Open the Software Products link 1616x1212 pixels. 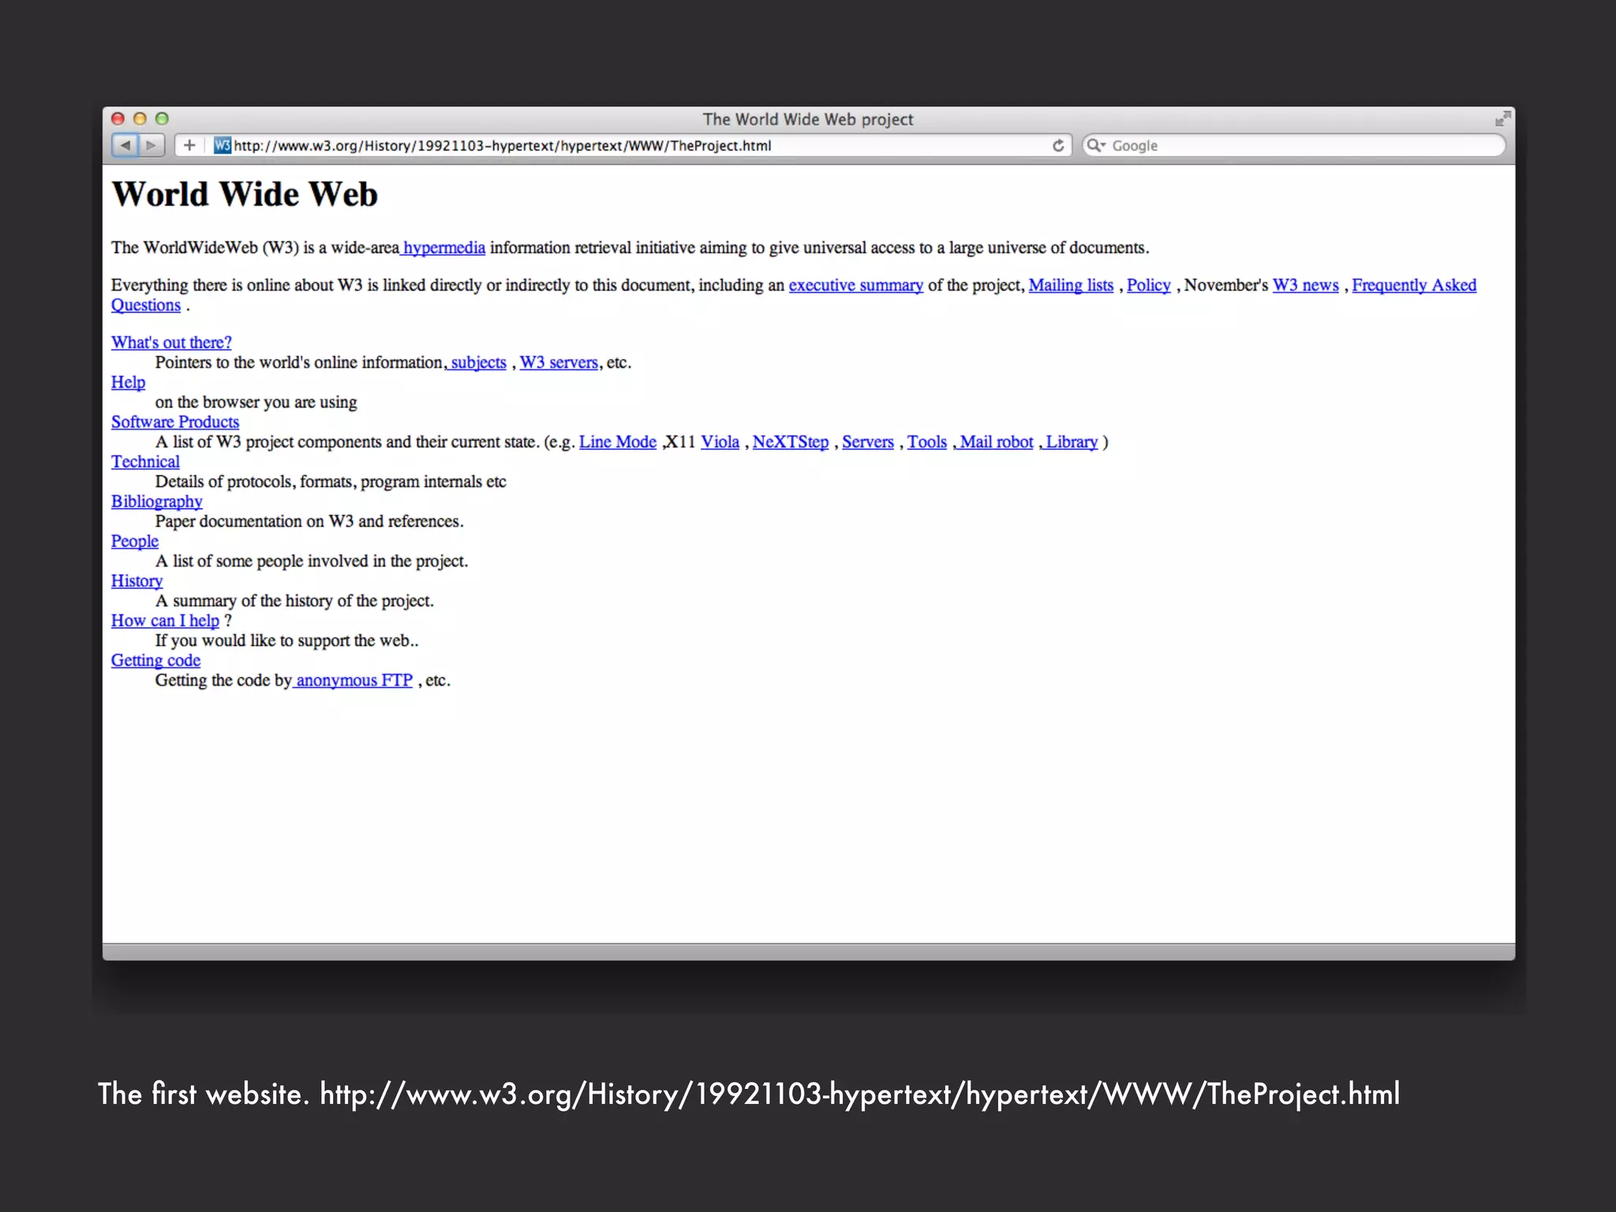coord(174,422)
